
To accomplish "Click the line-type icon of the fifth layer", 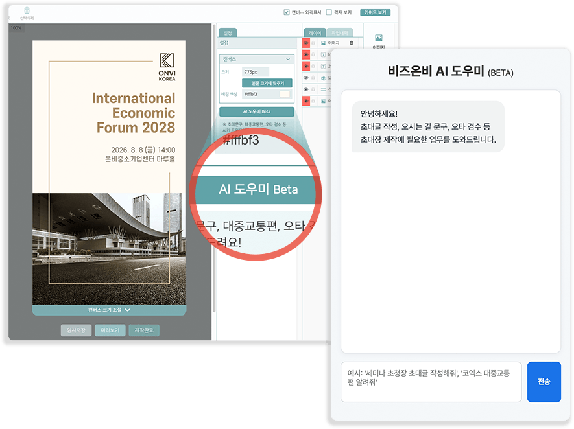I will pyautogui.click(x=323, y=89).
